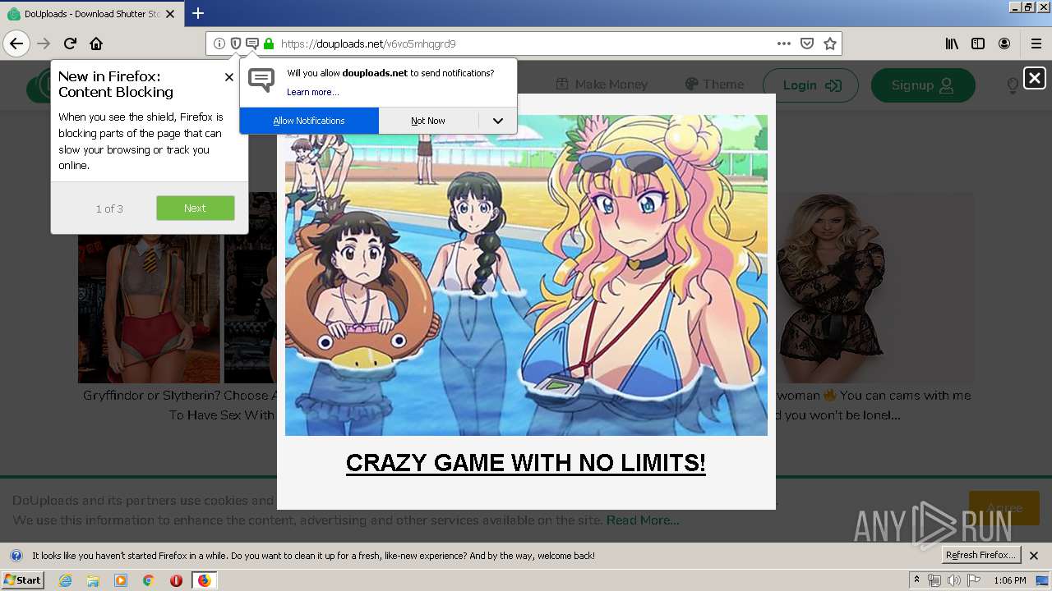Open the Windows Start menu

pos(24,580)
